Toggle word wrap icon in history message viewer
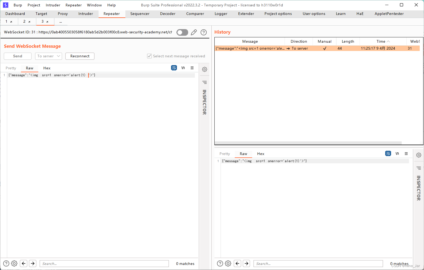This screenshot has height=270, width=424. point(388,153)
